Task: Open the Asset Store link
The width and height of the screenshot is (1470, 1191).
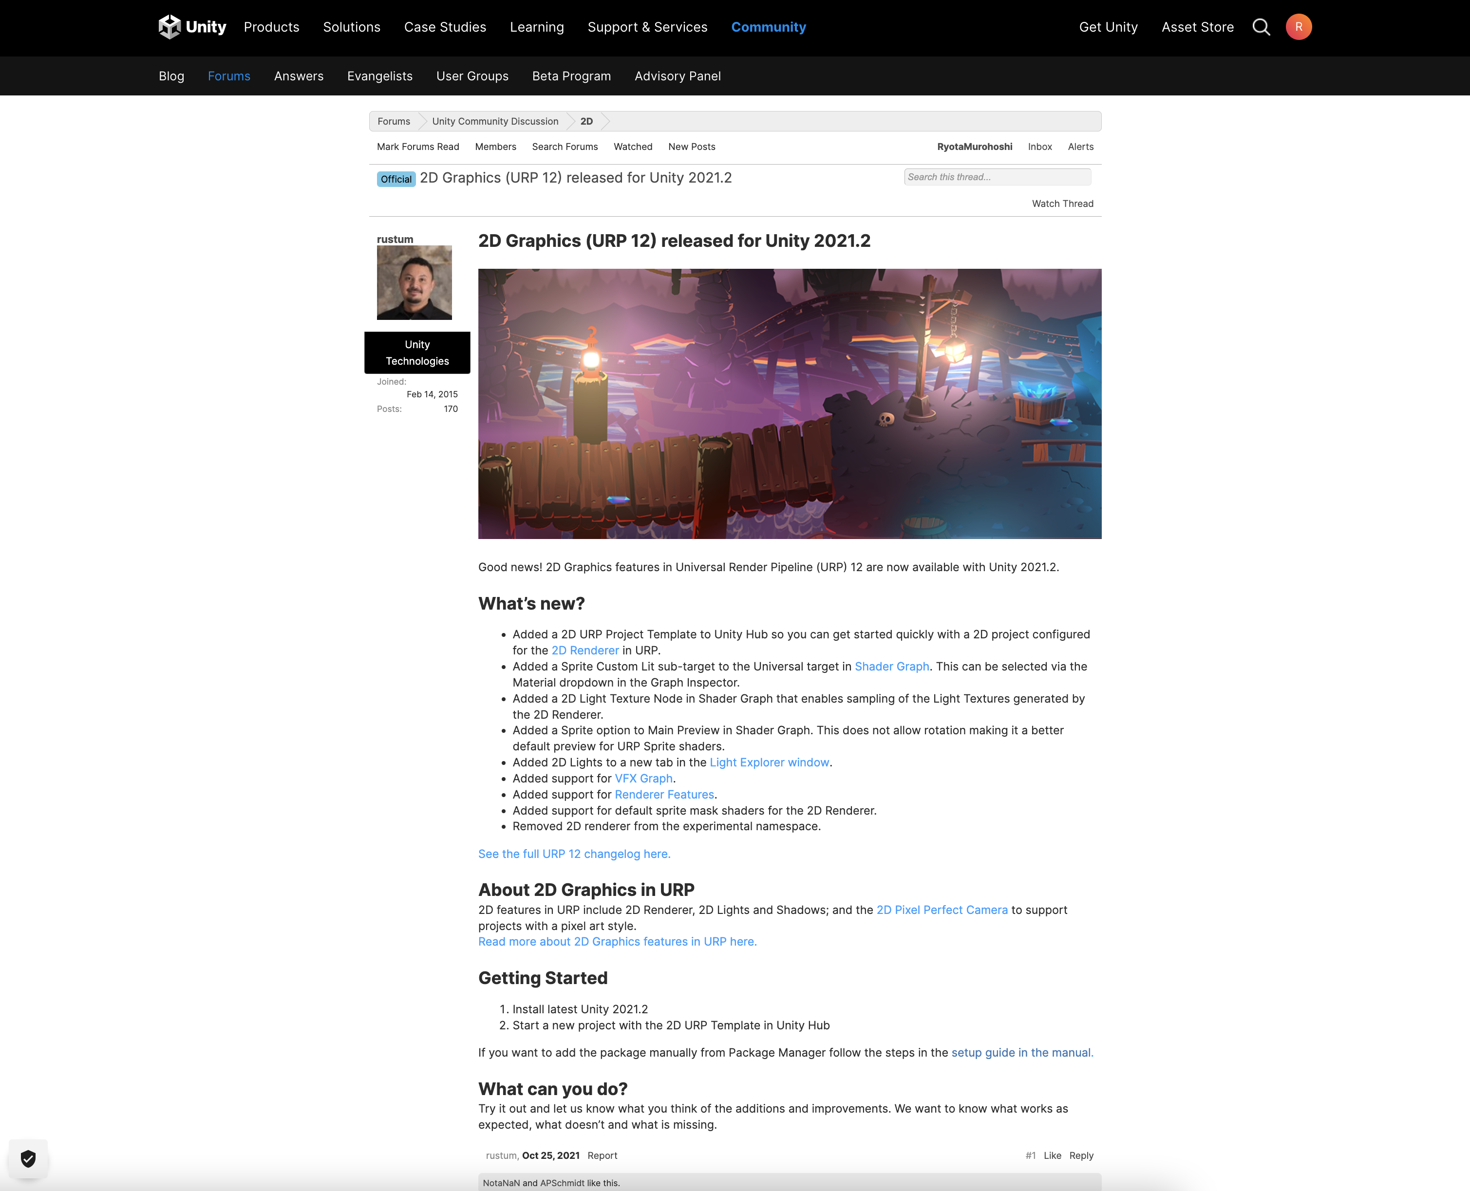Action: tap(1197, 27)
